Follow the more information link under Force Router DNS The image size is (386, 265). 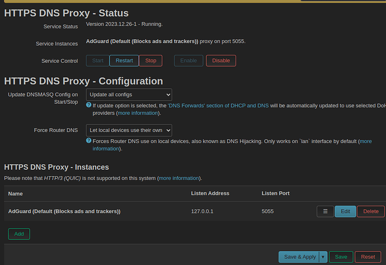pos(365,141)
